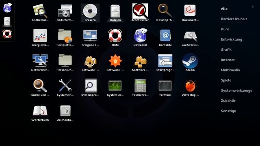
Task: Open Systemprotokoll log viewer
Action: (x=90, y=88)
